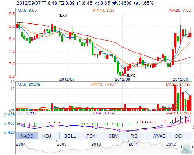194x155 pixels.
Task: Show the CCI indicator tab
Action: tap(181, 136)
